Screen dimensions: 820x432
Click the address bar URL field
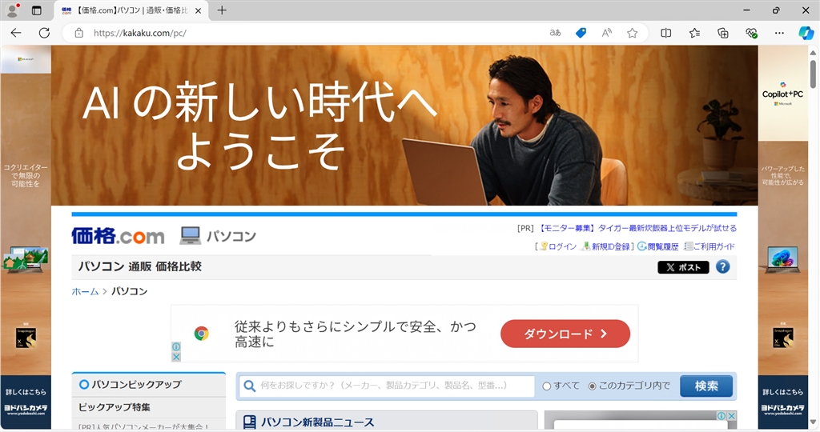point(314,33)
